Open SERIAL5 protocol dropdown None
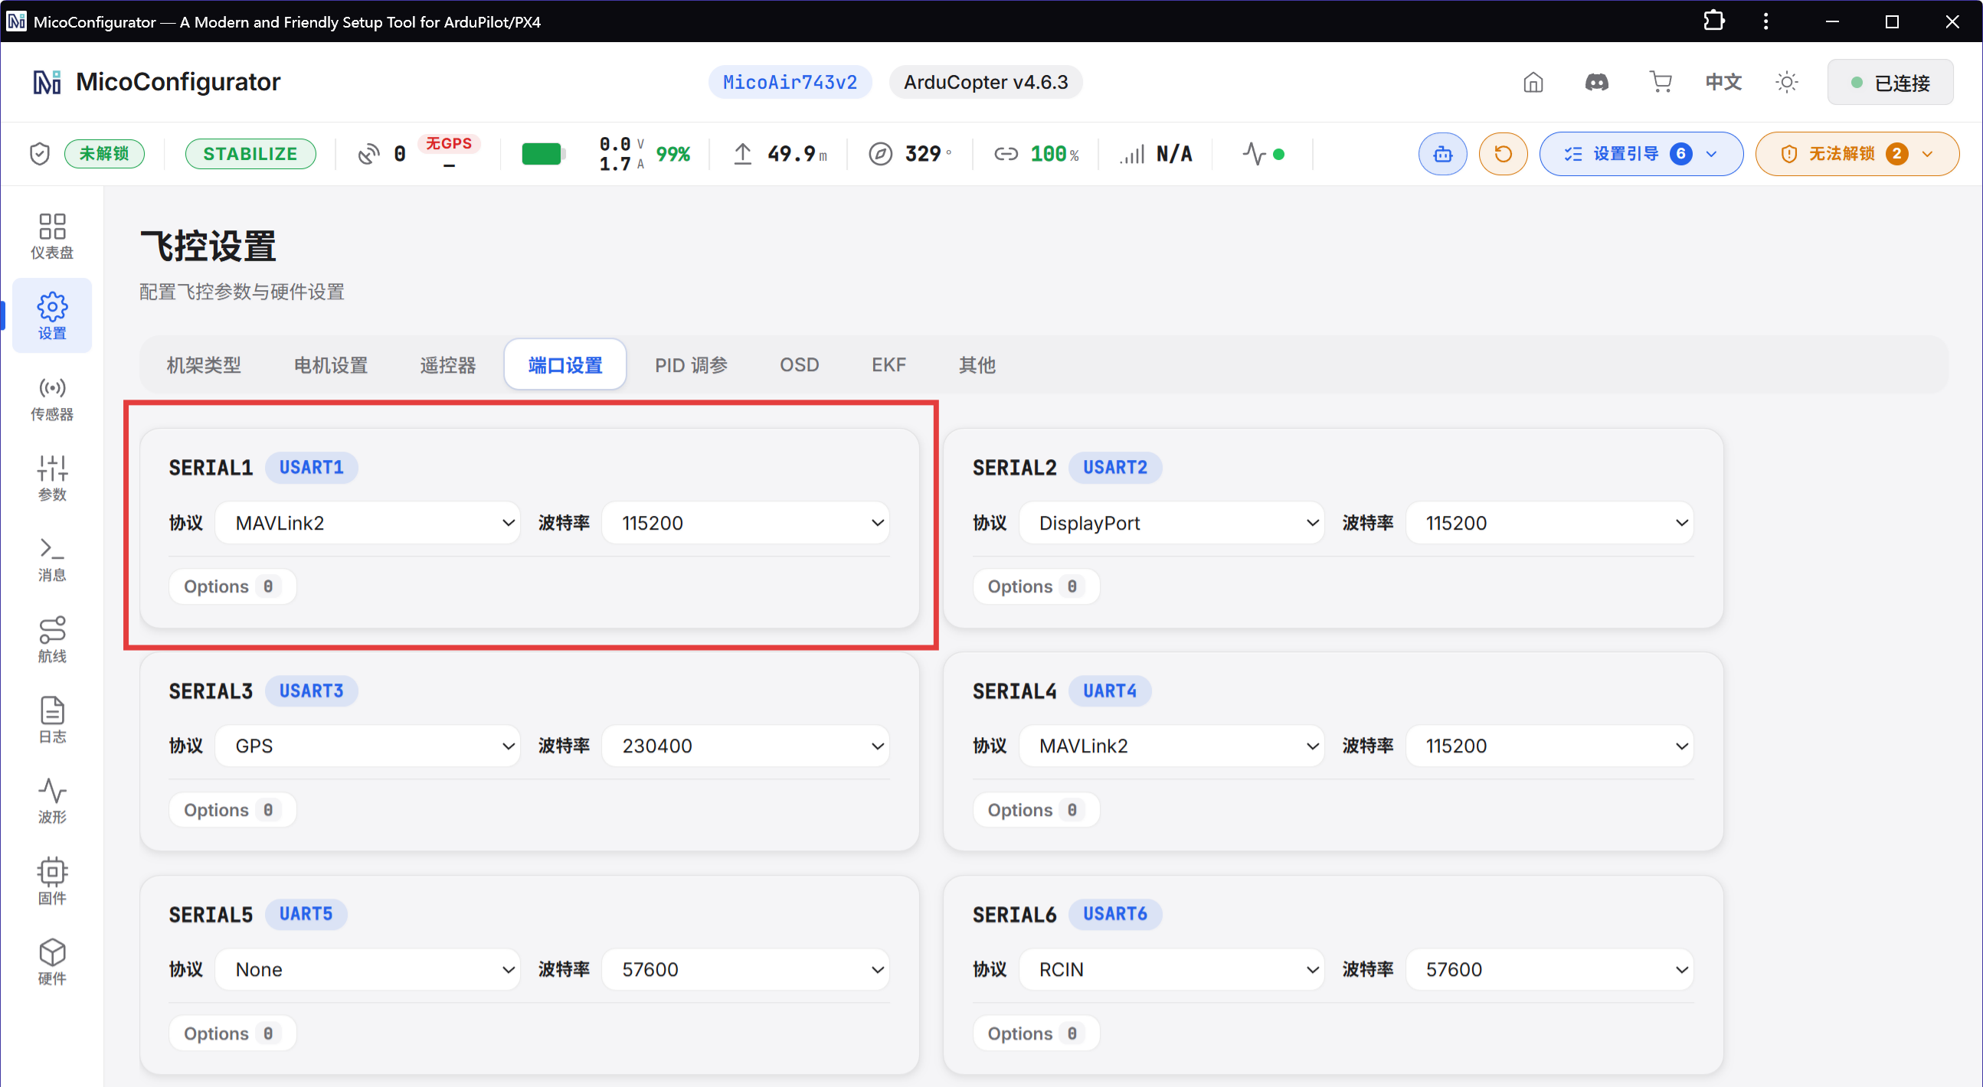Screen dimensions: 1983x1087 [368, 969]
